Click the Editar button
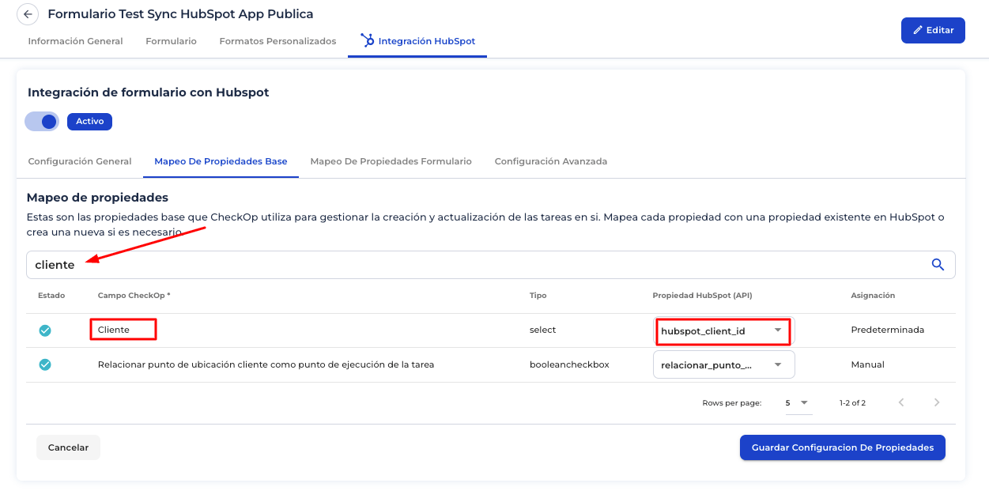The image size is (989, 502). click(933, 30)
